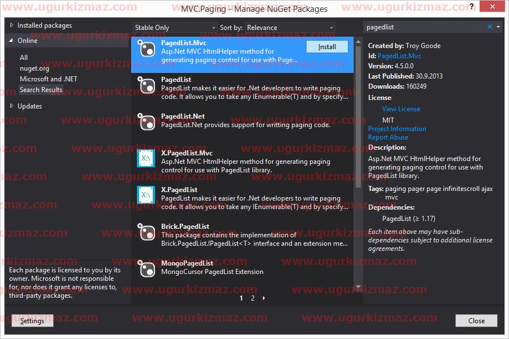Open the View License link

401,109
